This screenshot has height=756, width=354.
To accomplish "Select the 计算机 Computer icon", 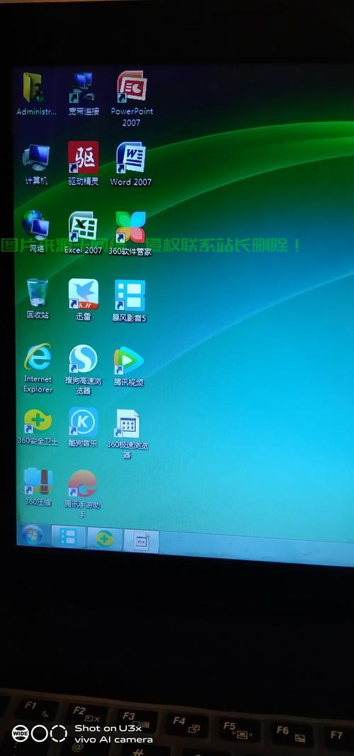I will coord(36,157).
